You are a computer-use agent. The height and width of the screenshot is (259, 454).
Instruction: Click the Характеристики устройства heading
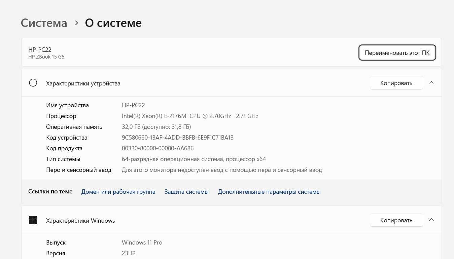83,83
